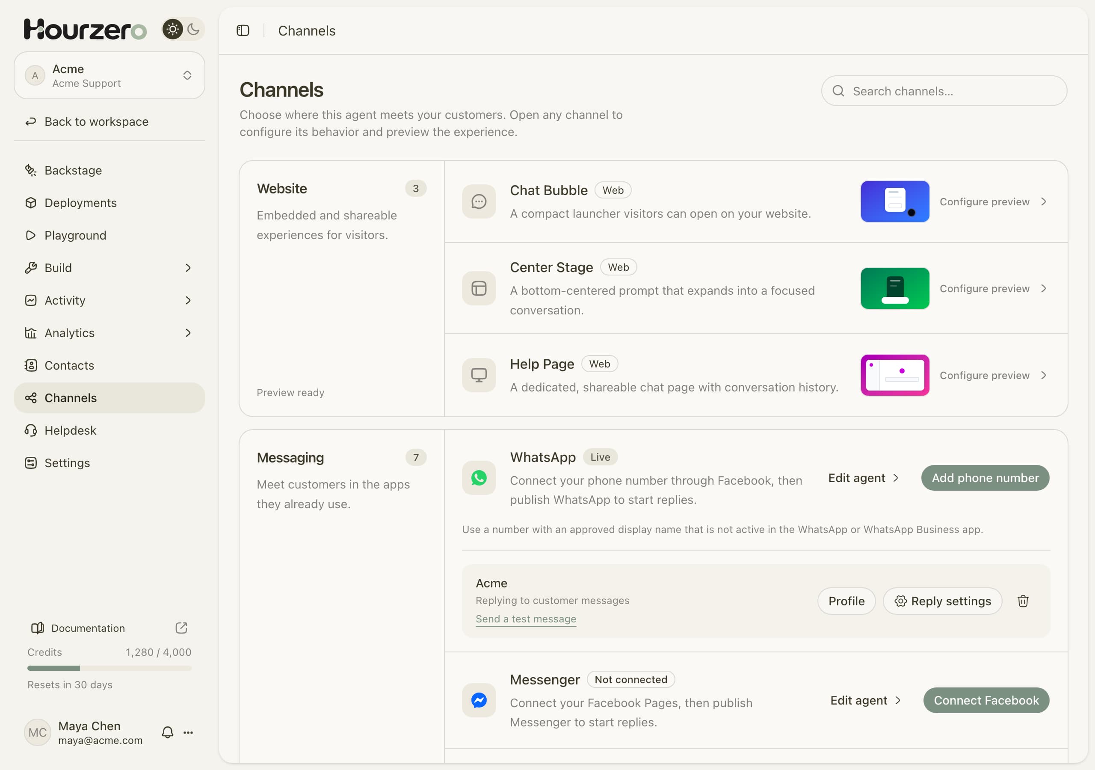Click the Center Stage layout icon
This screenshot has width=1095, height=770.
pyautogui.click(x=479, y=288)
